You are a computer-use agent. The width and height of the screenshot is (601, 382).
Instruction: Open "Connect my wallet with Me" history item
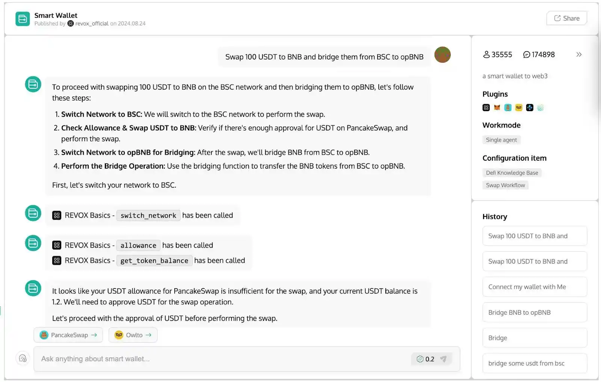coord(535,287)
